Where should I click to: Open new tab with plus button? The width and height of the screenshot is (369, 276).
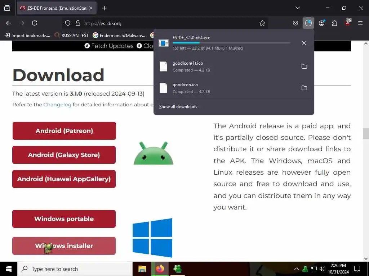(104, 8)
